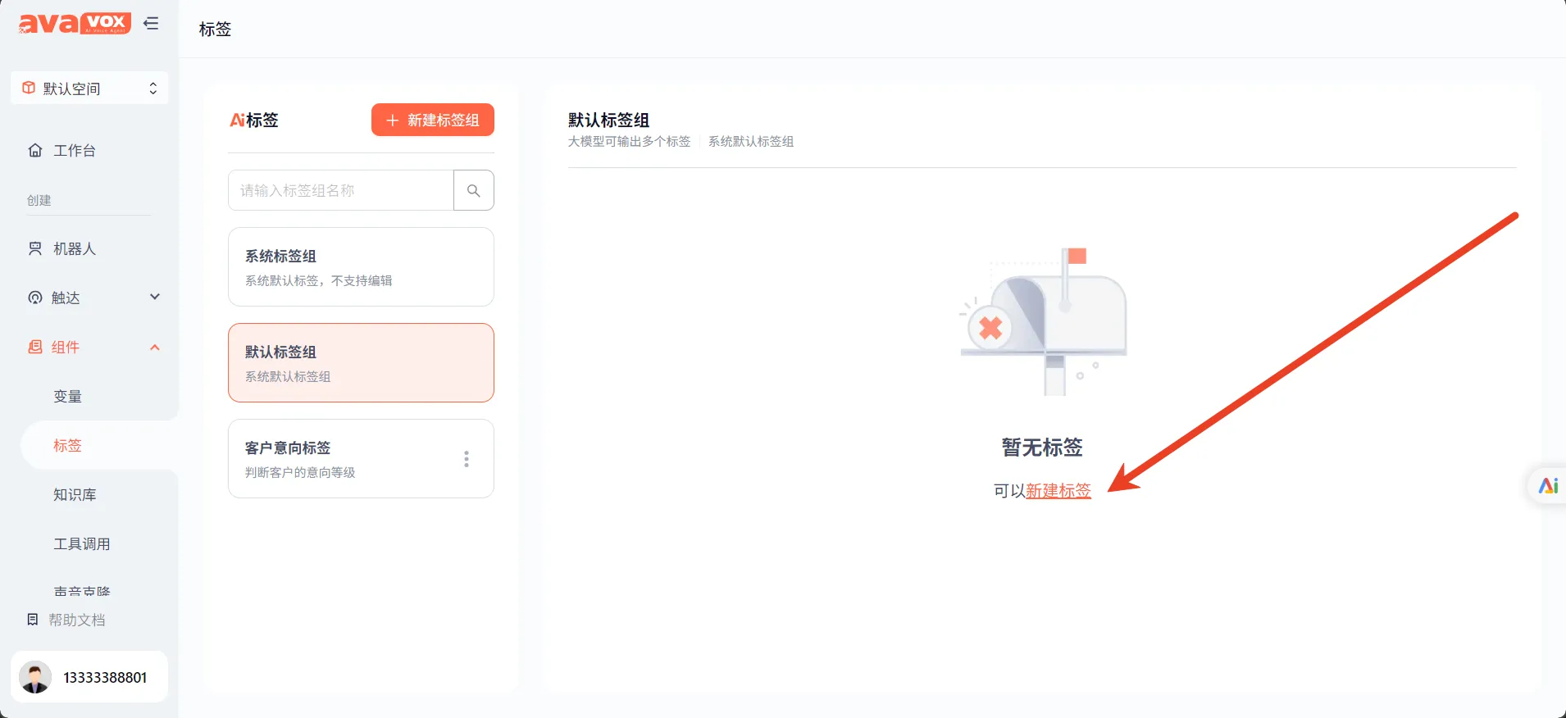Click the 工作台 home icon

point(35,150)
